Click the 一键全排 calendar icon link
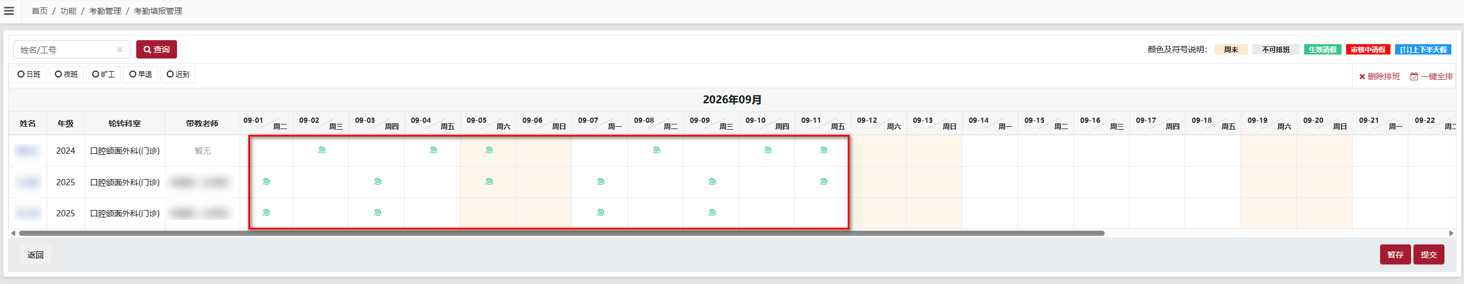 pyautogui.click(x=1432, y=76)
